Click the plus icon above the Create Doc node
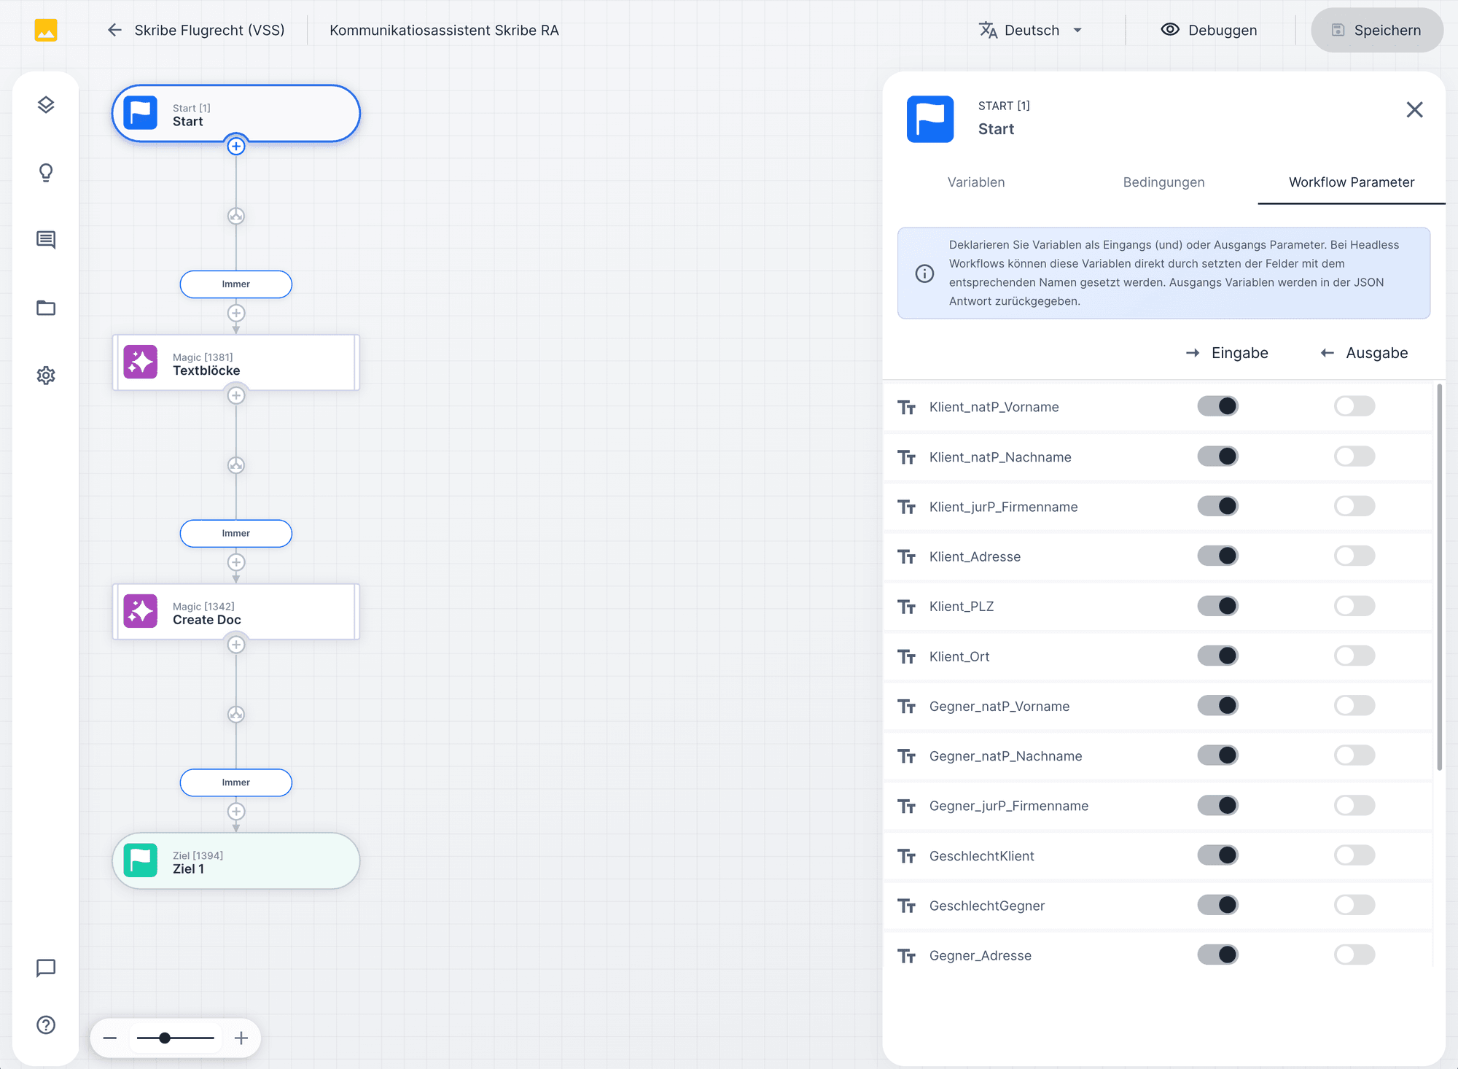 click(236, 562)
